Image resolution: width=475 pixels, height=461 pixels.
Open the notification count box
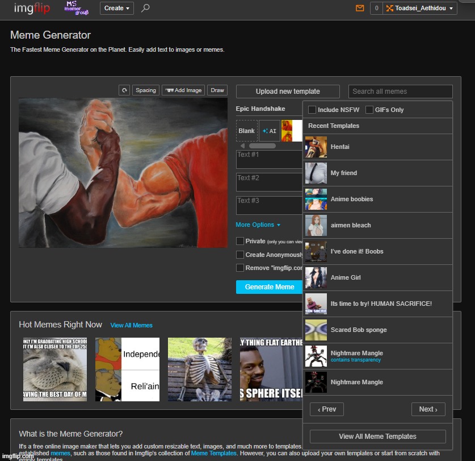click(377, 8)
